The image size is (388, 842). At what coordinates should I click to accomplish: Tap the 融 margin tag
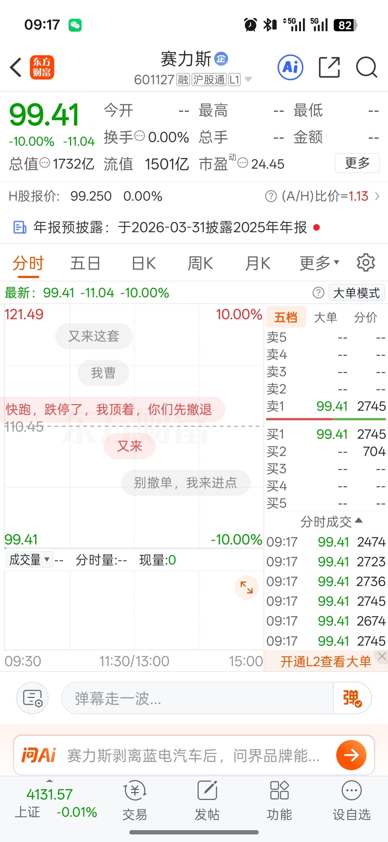(183, 79)
